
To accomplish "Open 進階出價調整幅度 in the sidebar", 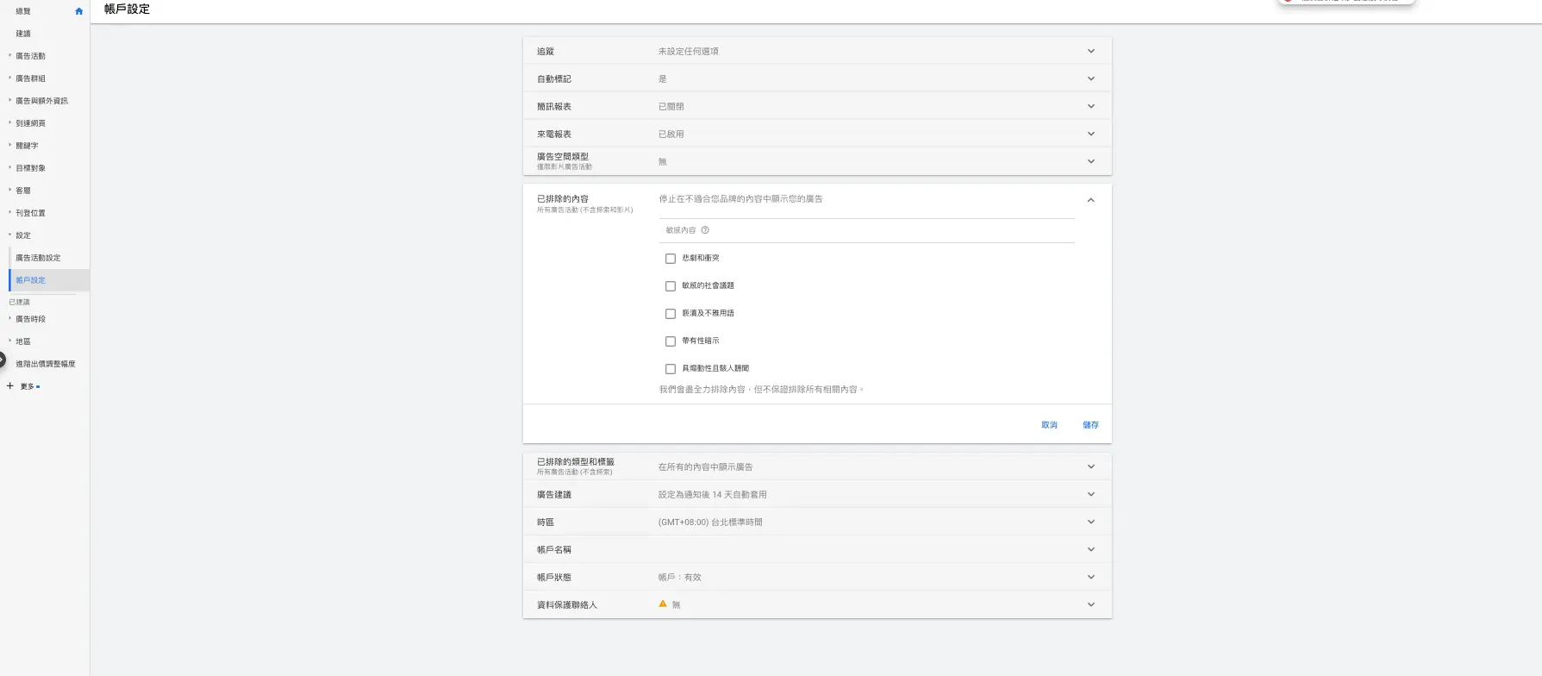I will [x=46, y=364].
